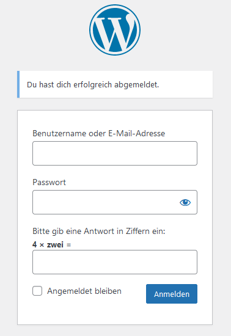This screenshot has width=231, height=336.
Task: Click the Benutzername oder E-Mail-Adresse label
Action: [99, 133]
